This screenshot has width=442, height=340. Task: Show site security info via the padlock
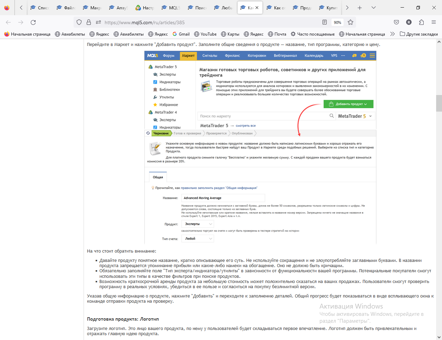pyautogui.click(x=89, y=22)
